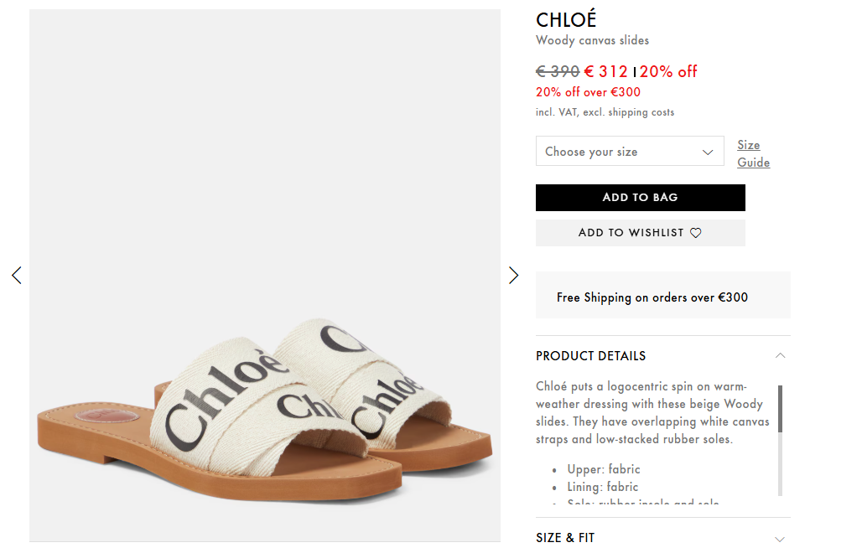Screen dimensions: 862x553
Task: Click the next image arrow
Action: tap(514, 275)
